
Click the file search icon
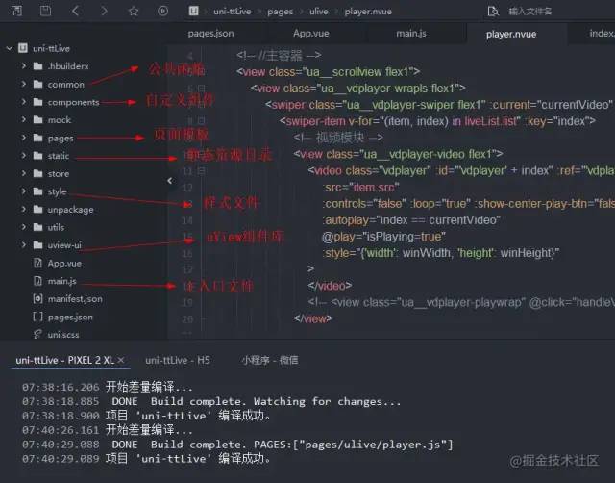[x=493, y=11]
